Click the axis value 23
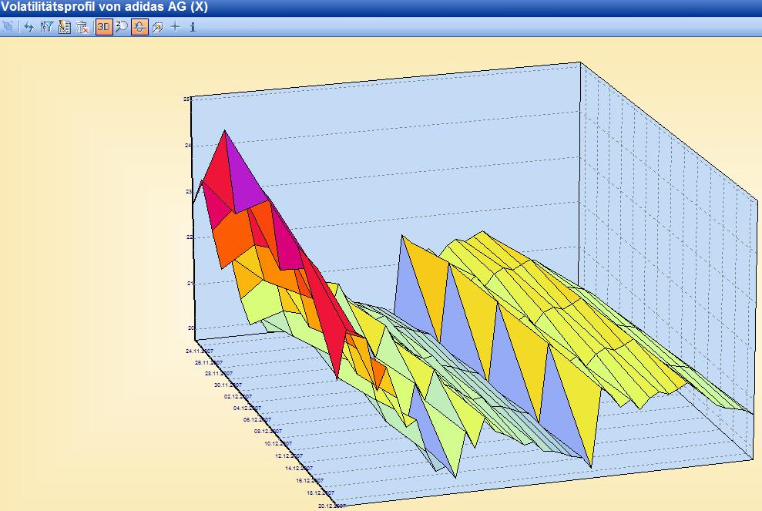 pos(189,192)
